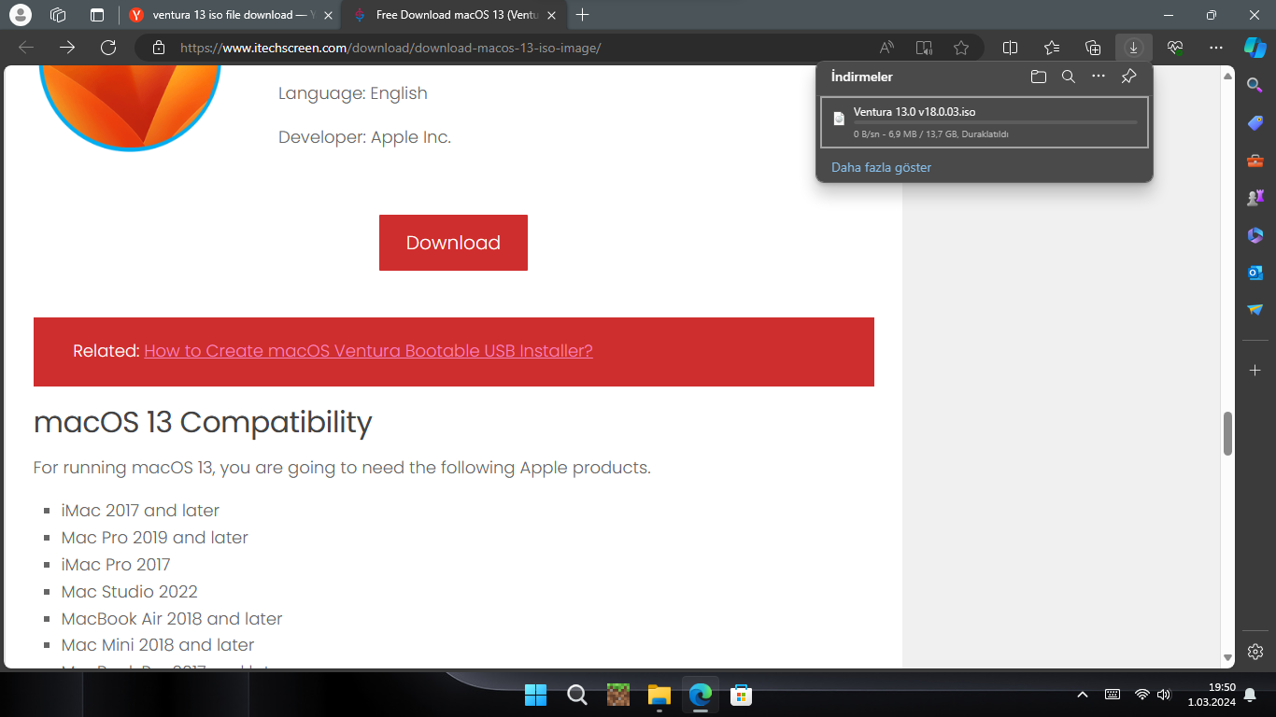Open sidebar settings gear
1276x717 pixels.
pos(1255,652)
